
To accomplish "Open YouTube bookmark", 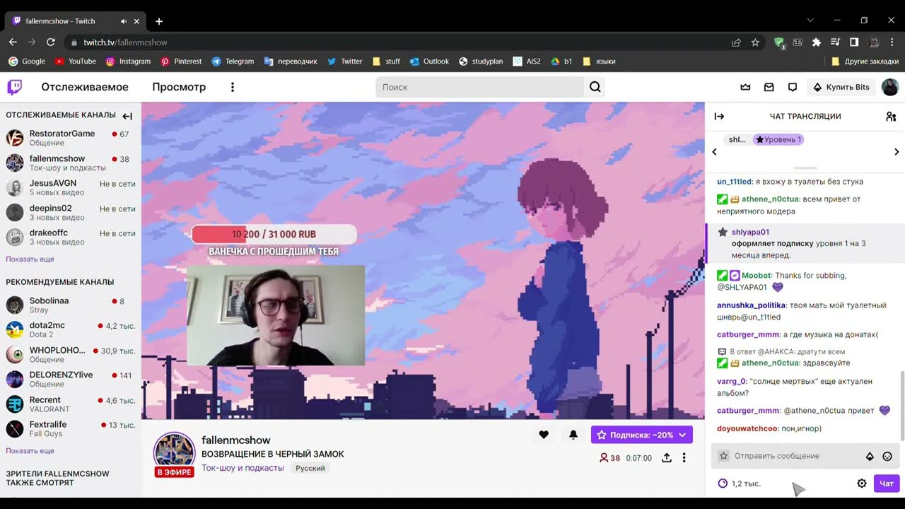I will (75, 62).
